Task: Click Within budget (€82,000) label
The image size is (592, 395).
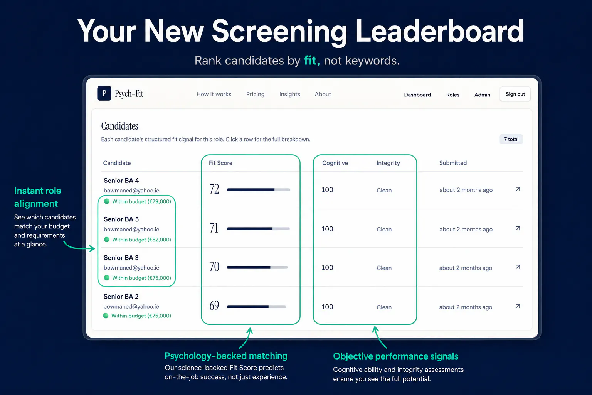Action: tap(141, 240)
